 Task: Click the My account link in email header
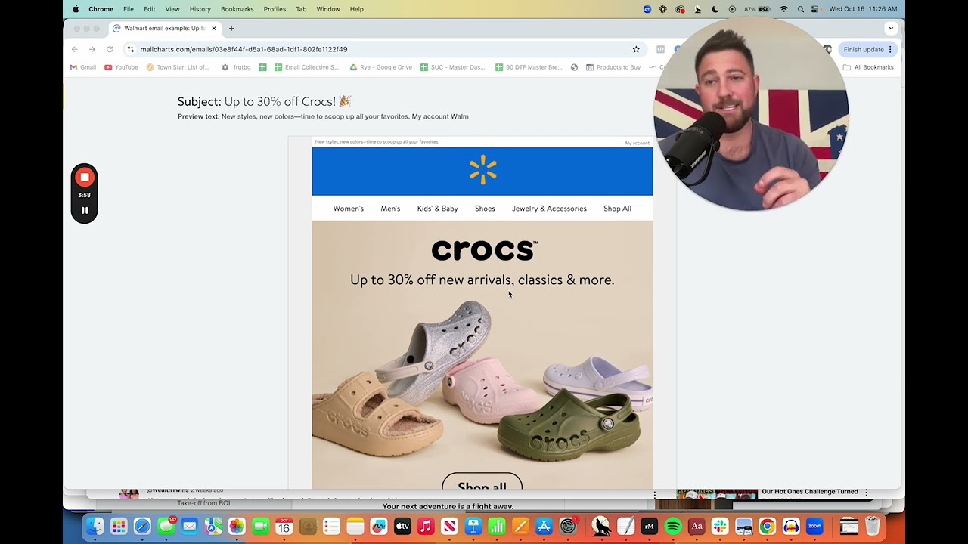coord(637,143)
